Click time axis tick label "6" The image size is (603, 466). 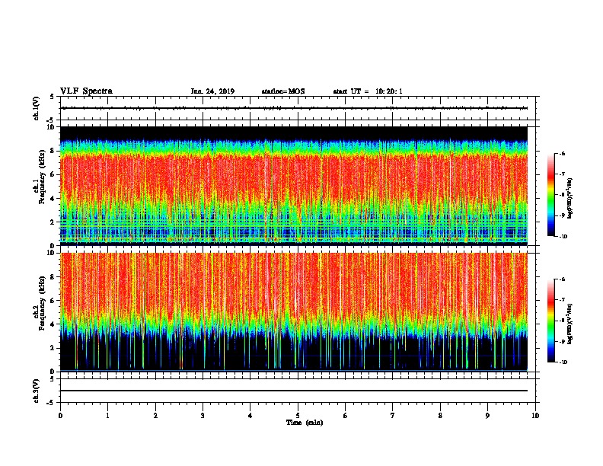[x=346, y=416]
